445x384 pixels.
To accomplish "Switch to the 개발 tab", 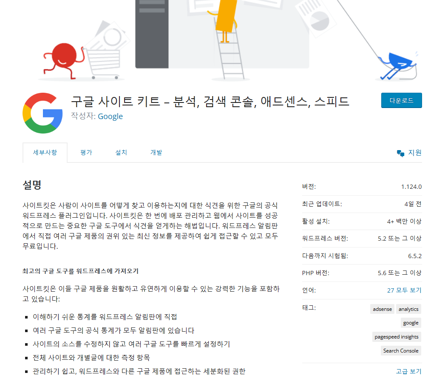I will tap(156, 153).
